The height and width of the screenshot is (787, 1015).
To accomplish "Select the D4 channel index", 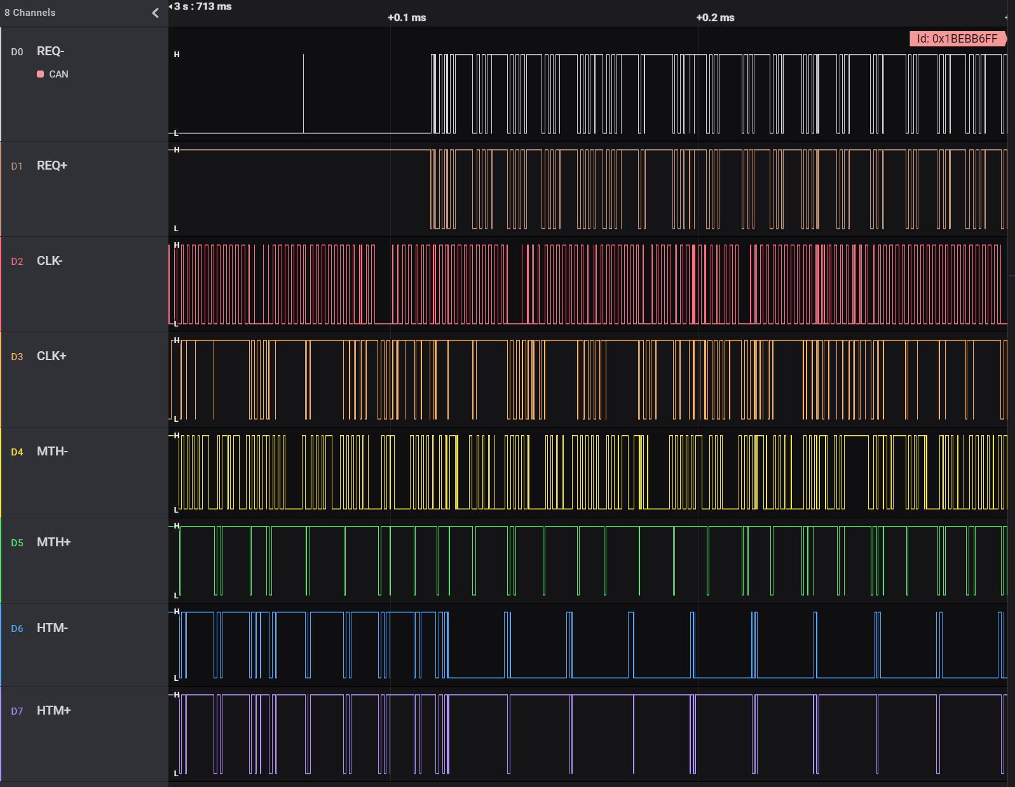I will point(17,452).
